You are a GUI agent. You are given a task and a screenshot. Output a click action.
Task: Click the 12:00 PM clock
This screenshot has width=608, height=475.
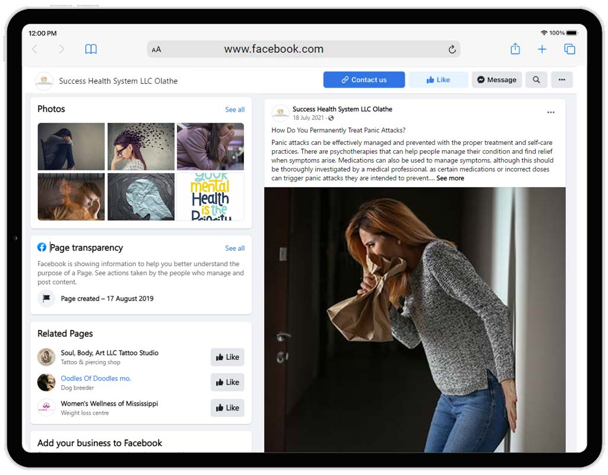coord(43,33)
